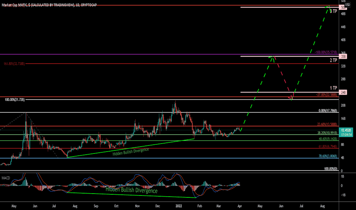
Task: Click the USD currency button on the price axis
Action: pyautogui.click(x=347, y=5)
